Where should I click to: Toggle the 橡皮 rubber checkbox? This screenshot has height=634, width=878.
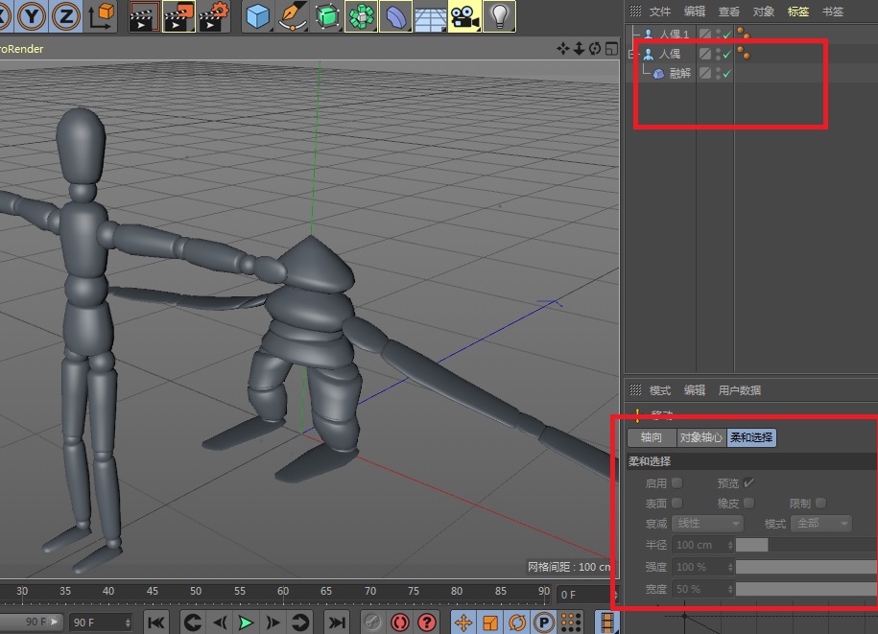[x=748, y=503]
